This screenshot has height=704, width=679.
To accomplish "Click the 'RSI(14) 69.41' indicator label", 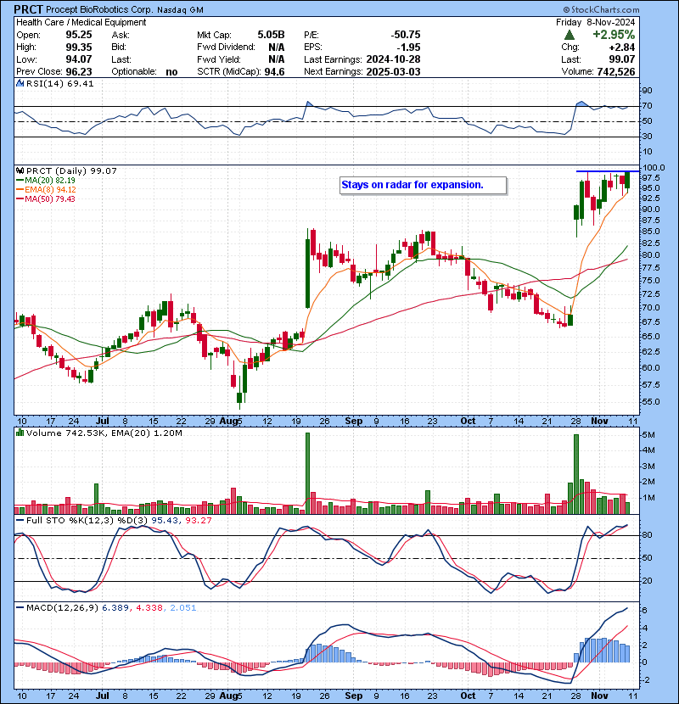I will coord(59,83).
